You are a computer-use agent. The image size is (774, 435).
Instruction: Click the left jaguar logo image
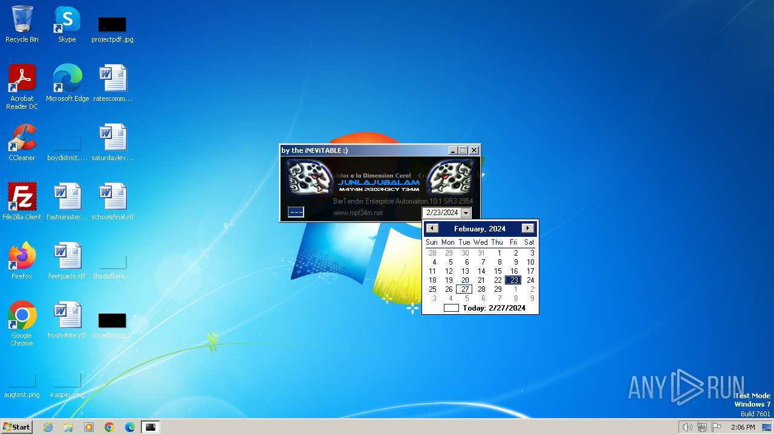pyautogui.click(x=310, y=178)
